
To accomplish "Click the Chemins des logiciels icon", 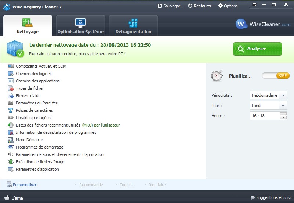I will (11, 74).
